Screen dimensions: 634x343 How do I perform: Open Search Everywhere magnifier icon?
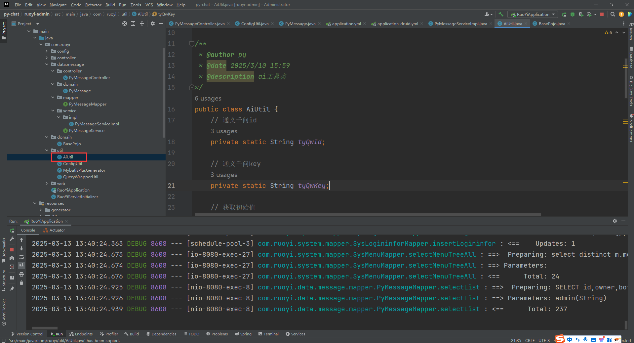pos(613,14)
